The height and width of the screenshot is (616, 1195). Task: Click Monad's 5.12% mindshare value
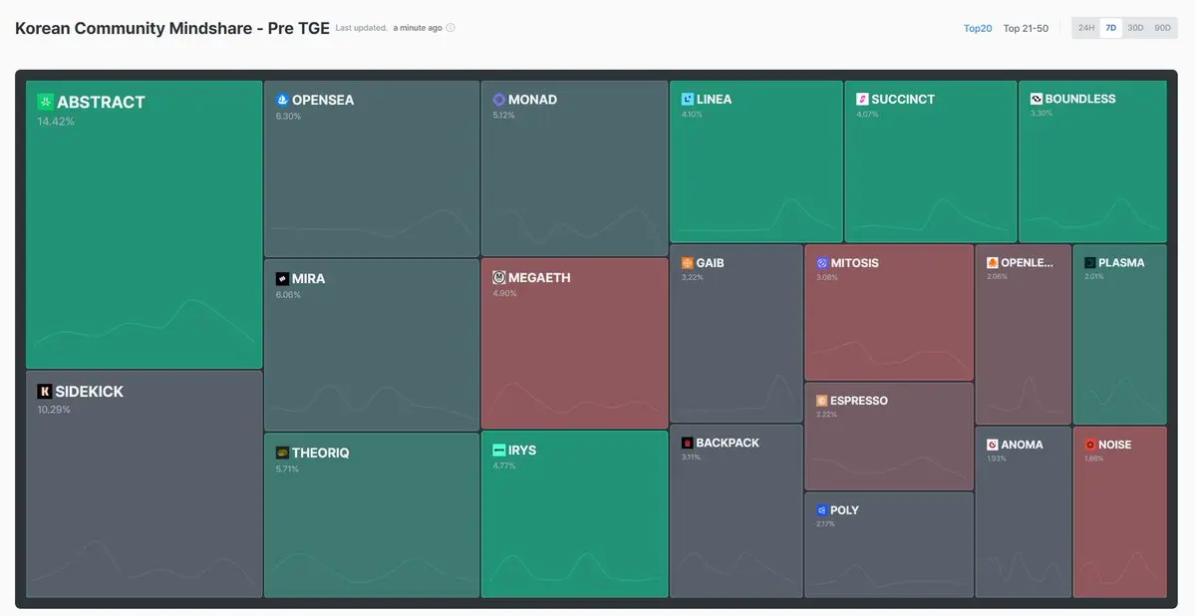click(x=503, y=115)
